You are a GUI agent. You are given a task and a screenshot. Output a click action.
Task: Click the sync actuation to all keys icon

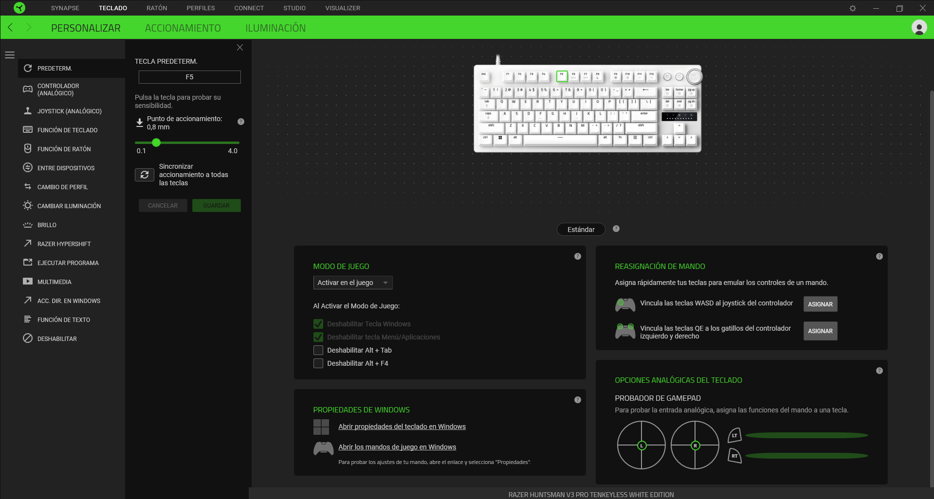(x=145, y=175)
